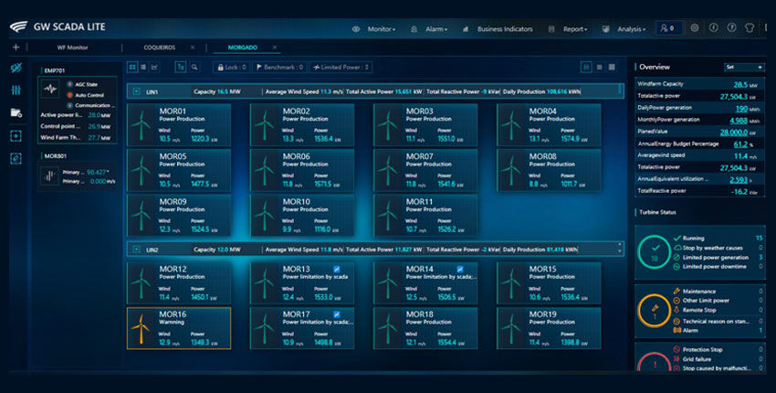Click the search magnifier icon
The width and height of the screenshot is (776, 393).
(194, 67)
